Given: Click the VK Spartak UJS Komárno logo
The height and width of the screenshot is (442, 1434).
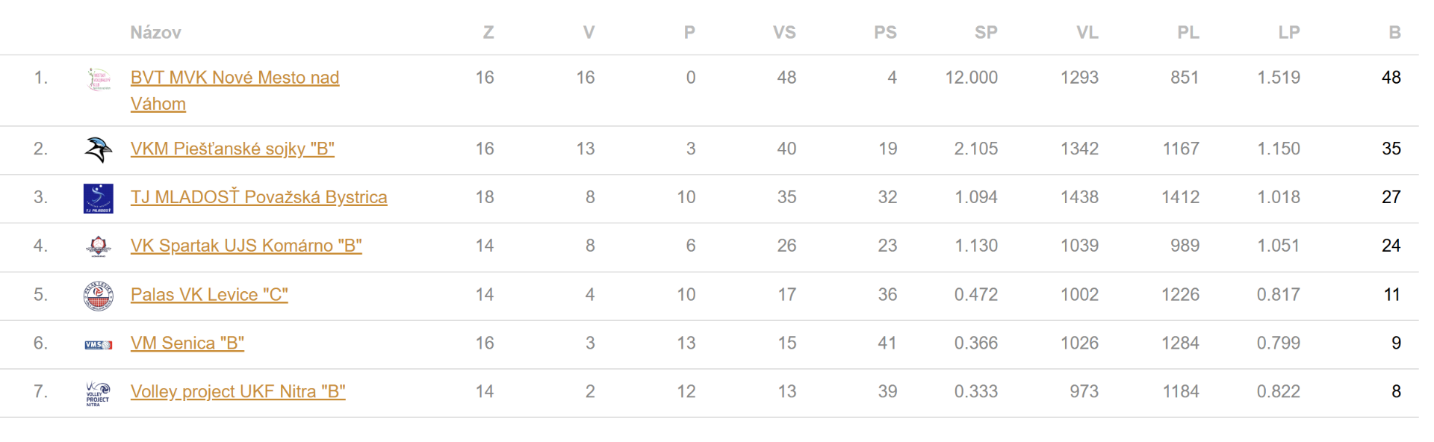Looking at the screenshot, I should point(99,246).
